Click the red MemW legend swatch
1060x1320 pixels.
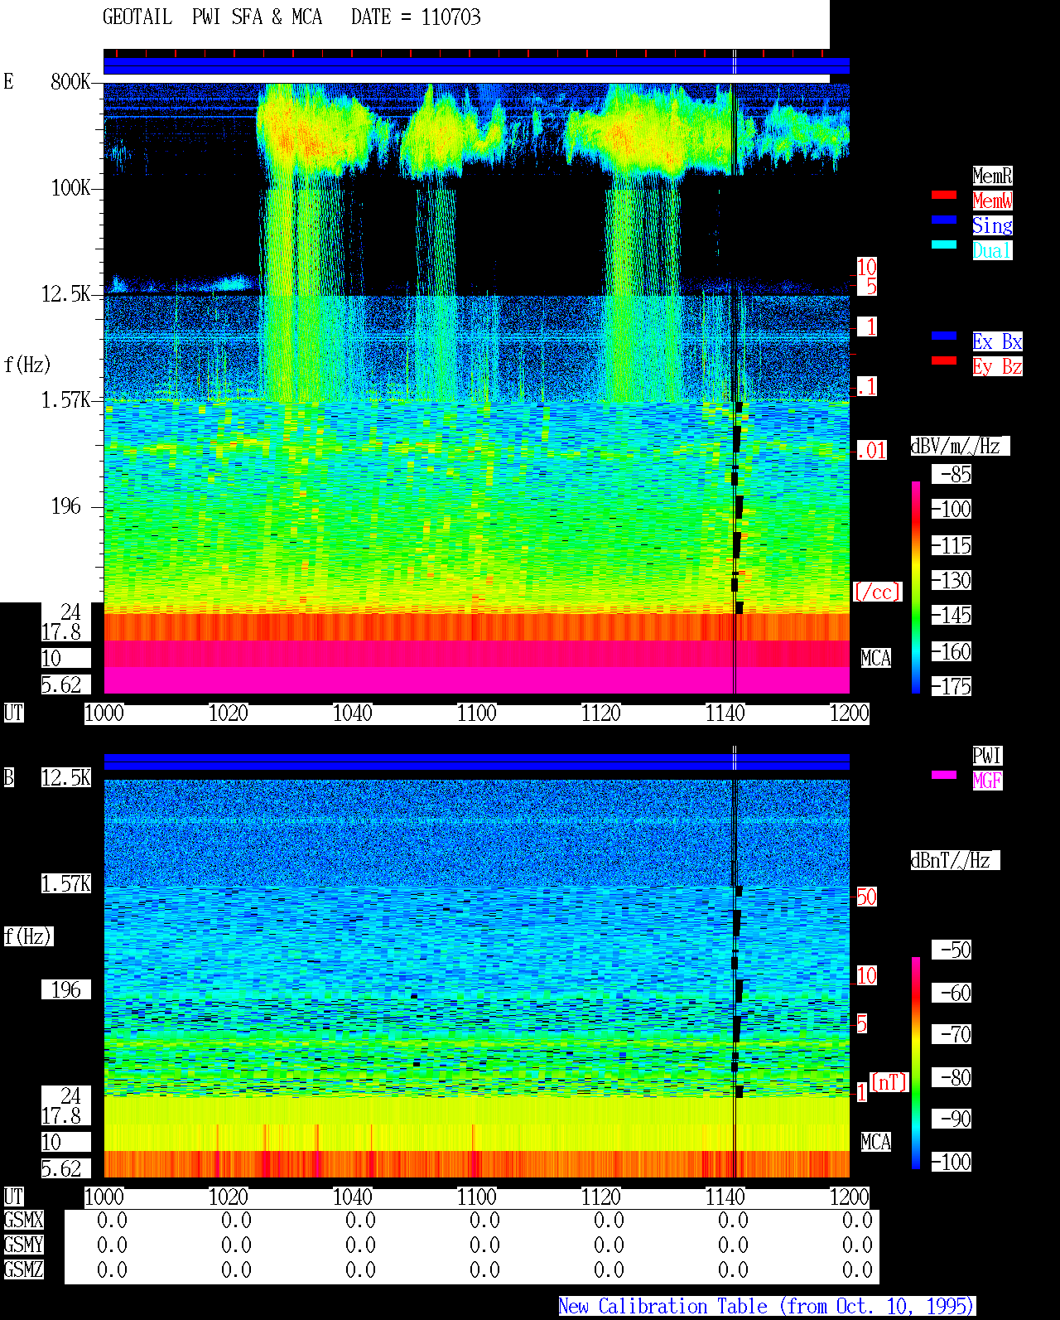[944, 195]
